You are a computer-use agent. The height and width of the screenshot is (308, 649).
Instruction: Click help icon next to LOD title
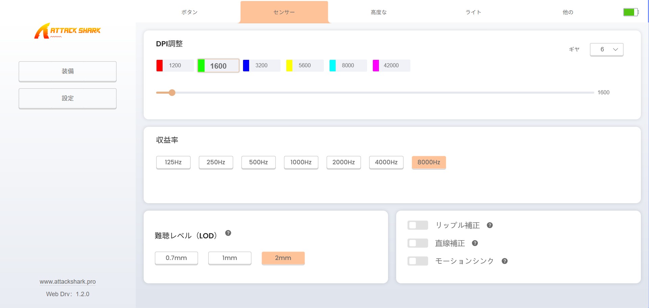click(x=228, y=233)
